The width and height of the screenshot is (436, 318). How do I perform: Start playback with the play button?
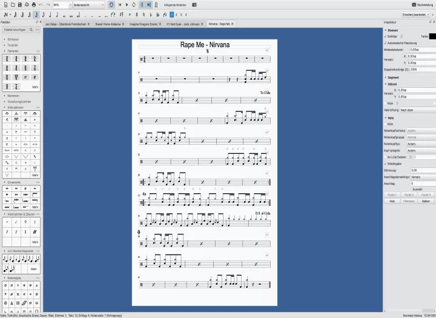tap(127, 5)
